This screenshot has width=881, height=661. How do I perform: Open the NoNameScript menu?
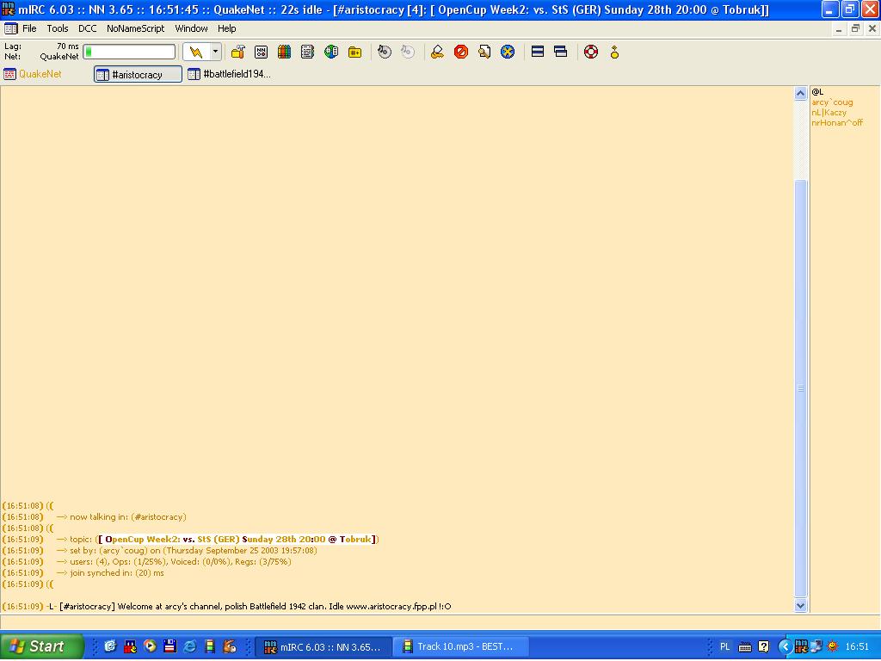135,28
